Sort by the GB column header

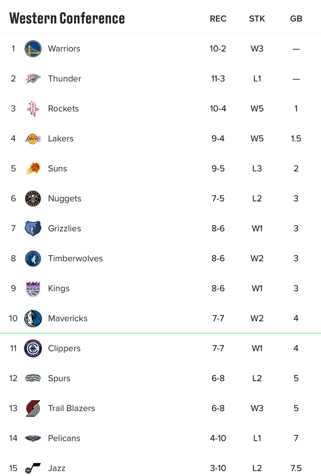(x=296, y=19)
